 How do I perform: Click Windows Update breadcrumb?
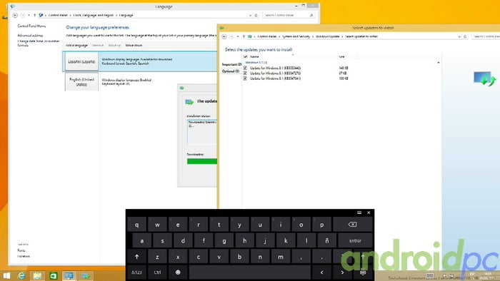[327, 36]
